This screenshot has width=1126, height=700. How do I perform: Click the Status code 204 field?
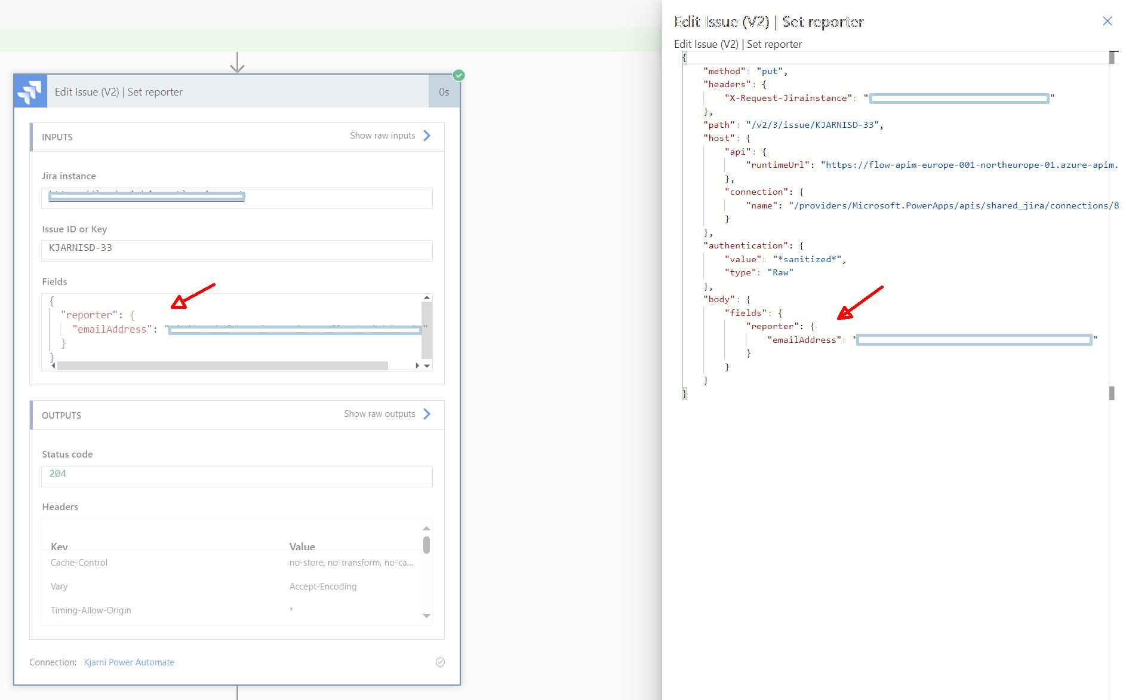point(237,477)
